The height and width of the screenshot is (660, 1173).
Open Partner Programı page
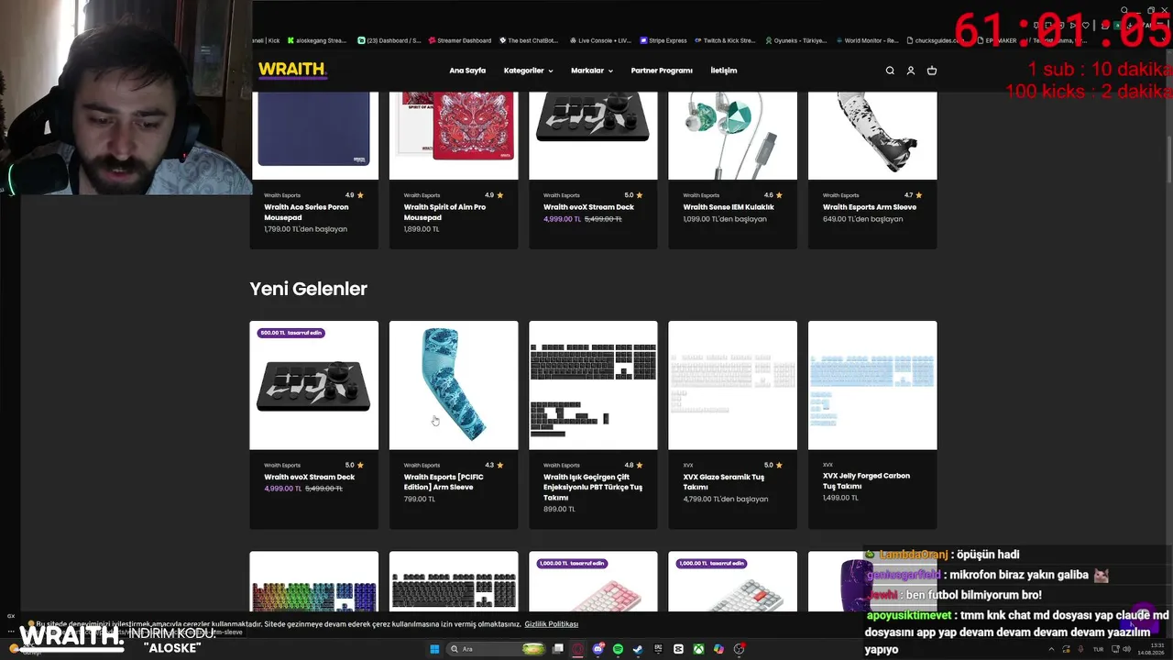point(662,71)
